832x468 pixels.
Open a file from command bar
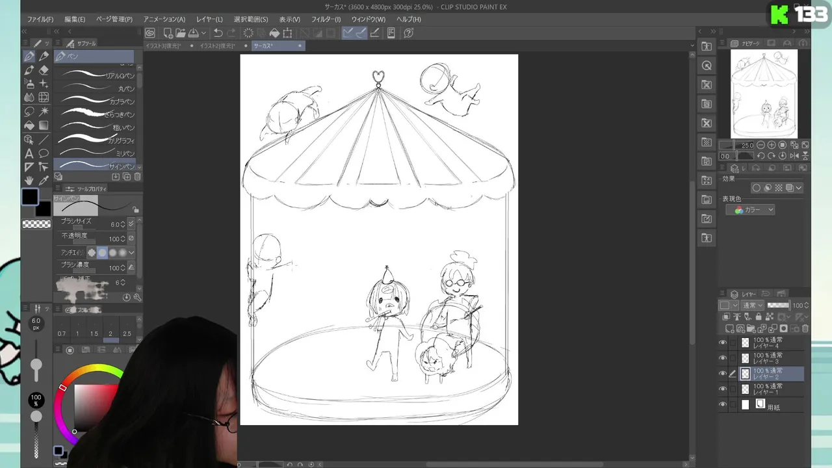[181, 32]
